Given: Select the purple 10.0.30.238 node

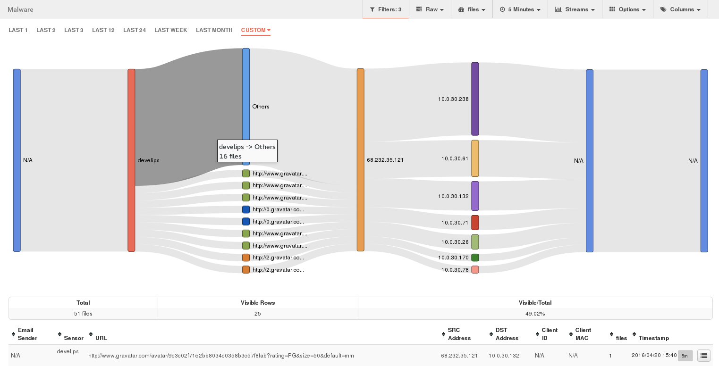Looking at the screenshot, I should point(475,99).
